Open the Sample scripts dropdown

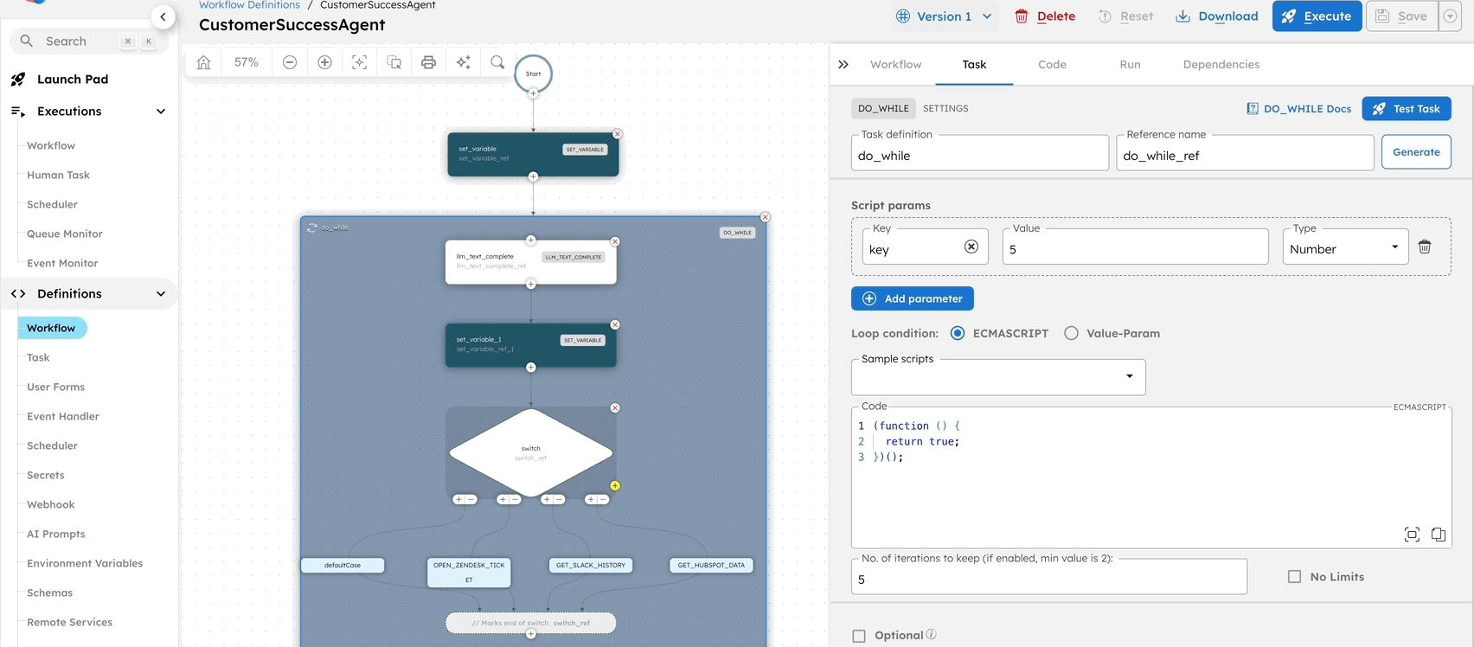tap(998, 377)
